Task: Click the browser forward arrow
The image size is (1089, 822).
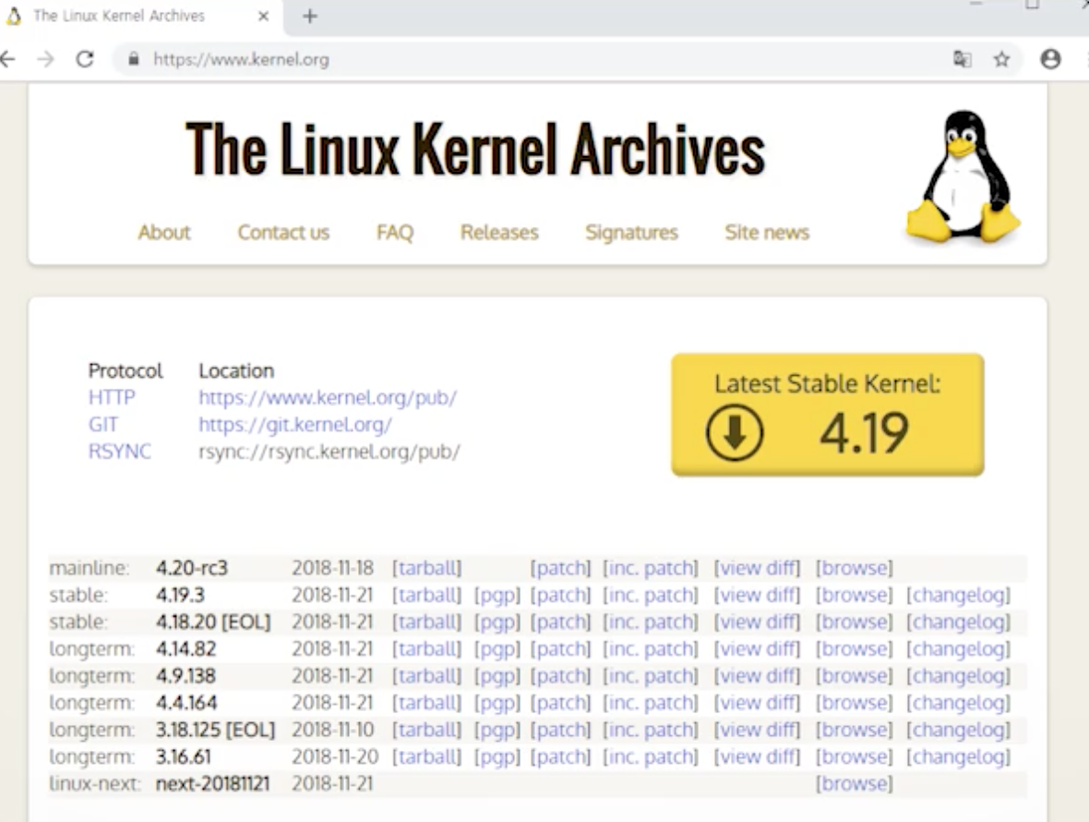Action: pos(46,60)
